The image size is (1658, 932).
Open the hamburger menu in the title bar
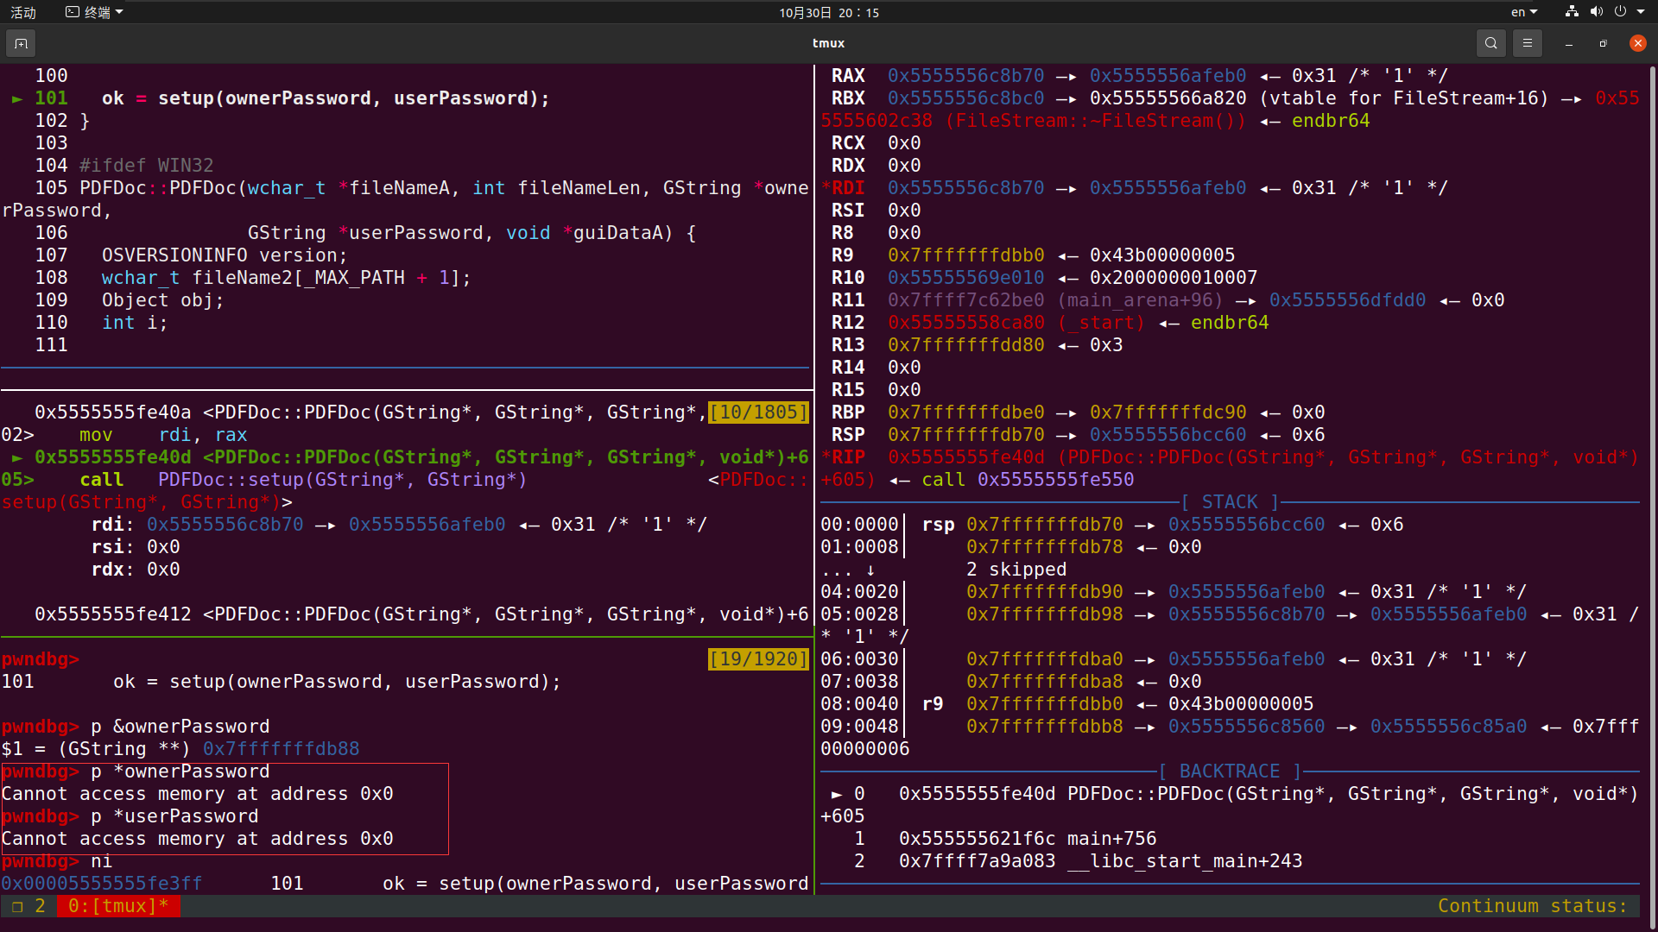[x=1527, y=43]
